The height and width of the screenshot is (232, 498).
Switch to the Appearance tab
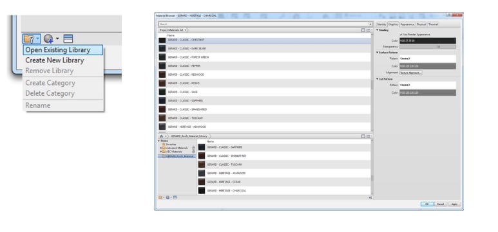(407, 24)
